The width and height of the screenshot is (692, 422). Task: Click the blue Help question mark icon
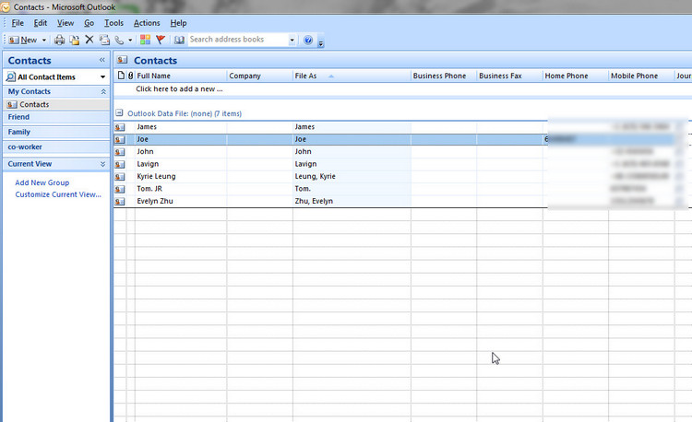(308, 41)
